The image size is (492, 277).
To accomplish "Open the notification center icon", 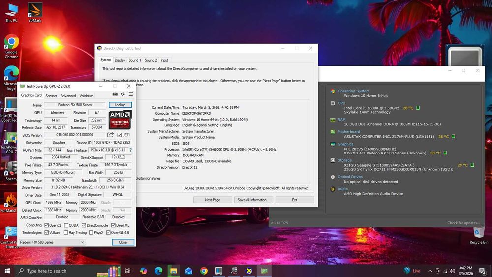I will [483, 271].
